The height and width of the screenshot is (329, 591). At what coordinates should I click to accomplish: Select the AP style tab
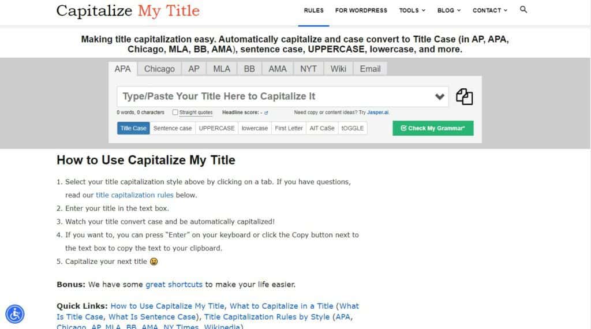(194, 69)
